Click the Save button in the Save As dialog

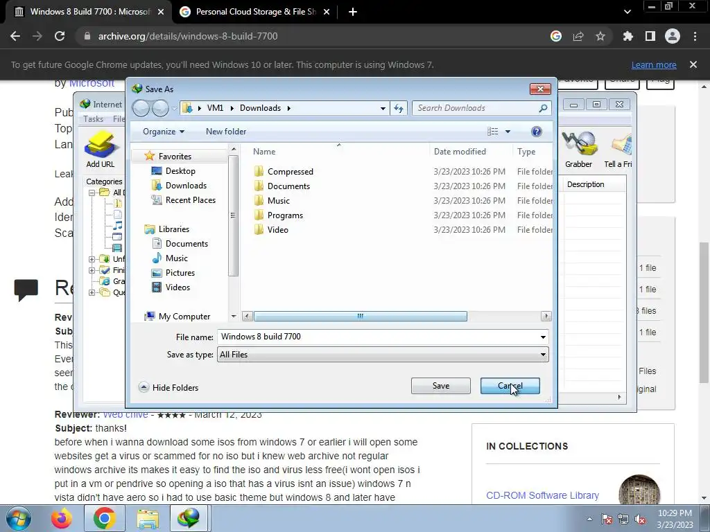[440, 386]
